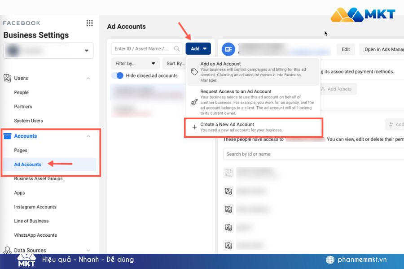The height and width of the screenshot is (269, 404).
Task: Open Ad Accounts in the sidebar
Action: pos(28,165)
